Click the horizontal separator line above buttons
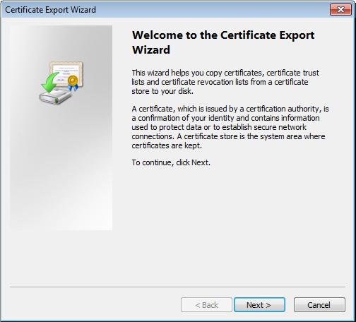This screenshot has width=356, height=322. 177,287
